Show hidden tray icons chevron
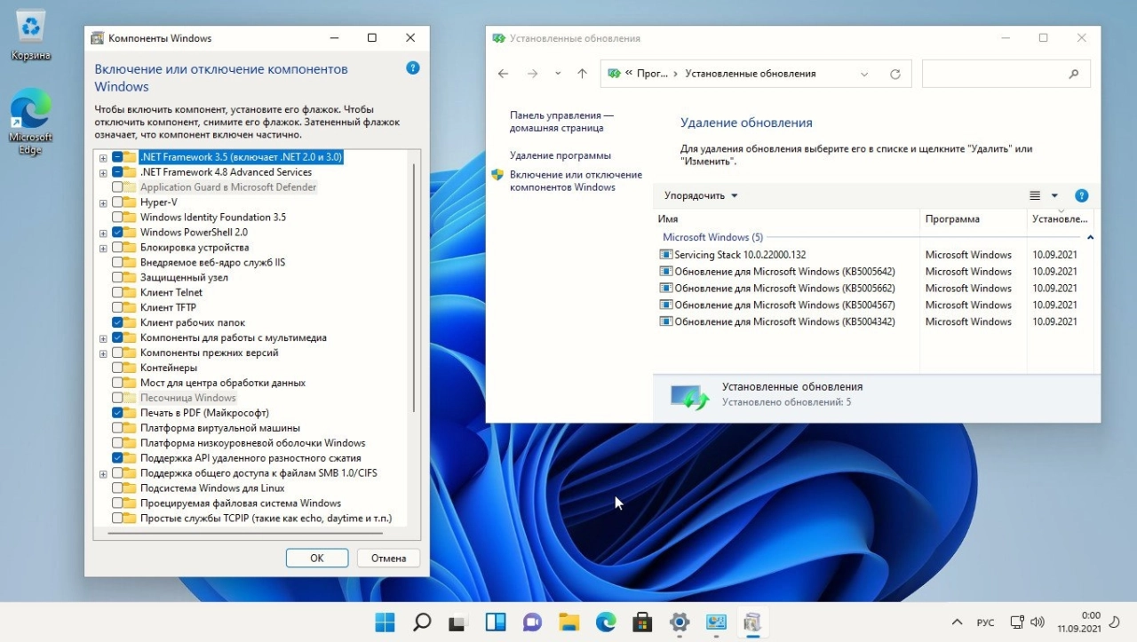Screen dimensions: 1137x642 pos(957,622)
